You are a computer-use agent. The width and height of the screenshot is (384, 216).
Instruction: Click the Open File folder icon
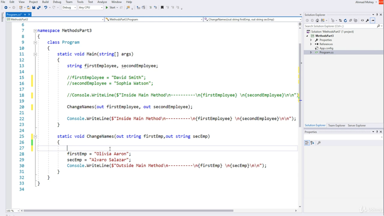28,8
